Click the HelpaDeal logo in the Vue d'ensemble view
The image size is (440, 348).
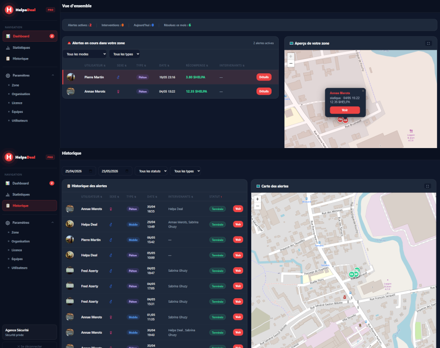tap(20, 10)
